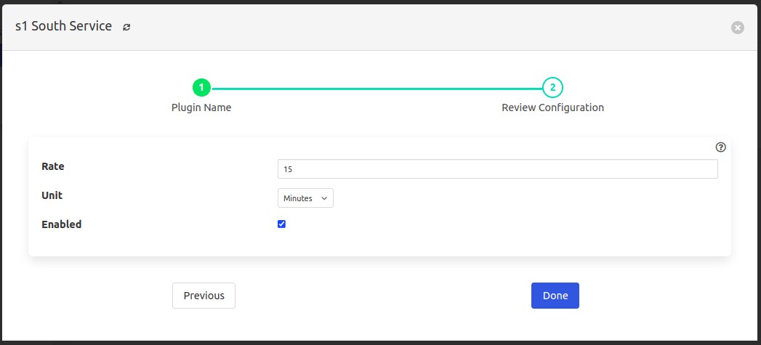The height and width of the screenshot is (345, 761).
Task: Click the Enabled label text
Action: pos(62,224)
